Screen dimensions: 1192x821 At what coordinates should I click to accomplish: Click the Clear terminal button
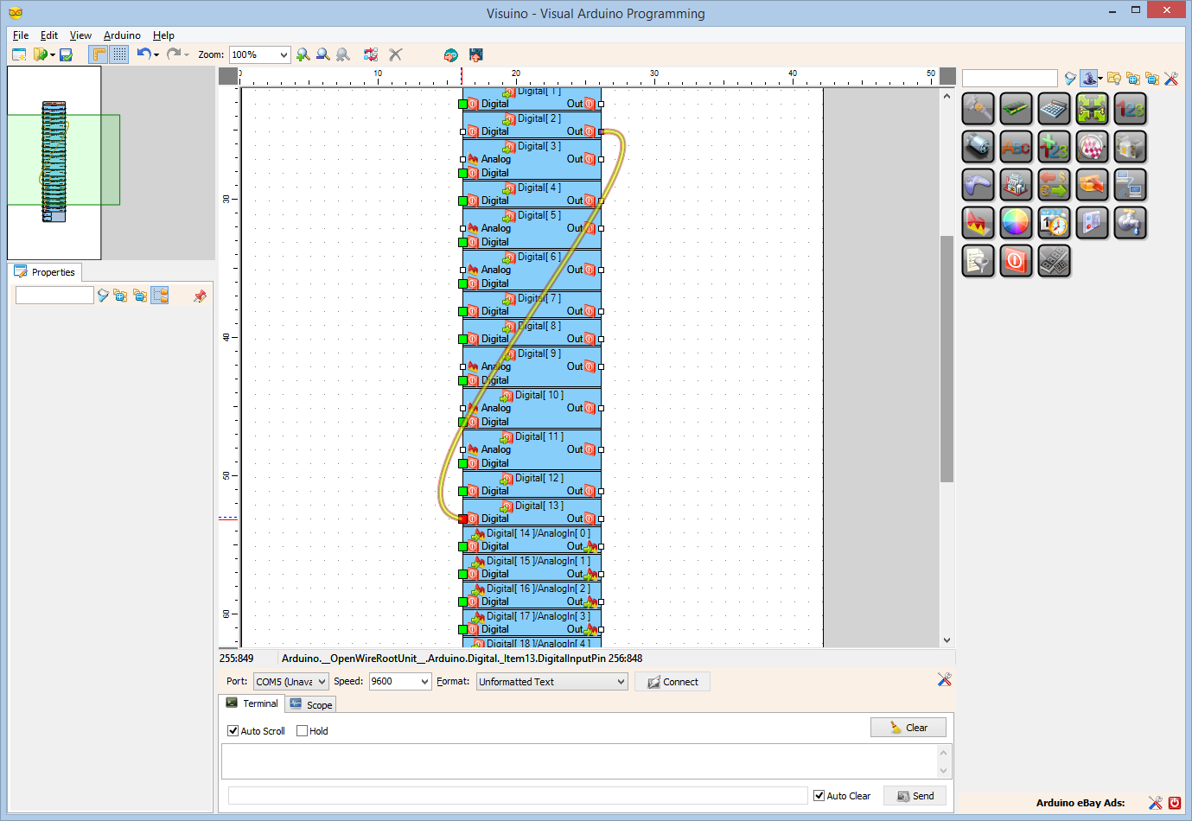908,728
